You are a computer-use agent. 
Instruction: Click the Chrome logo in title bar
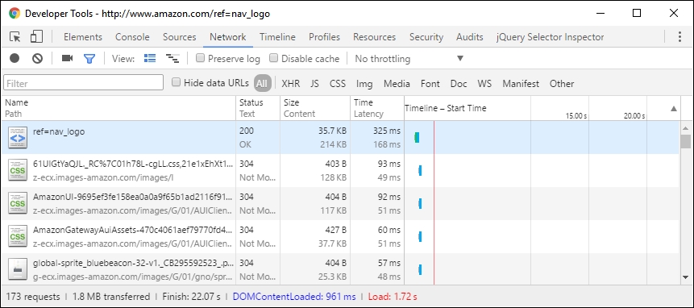[x=15, y=13]
